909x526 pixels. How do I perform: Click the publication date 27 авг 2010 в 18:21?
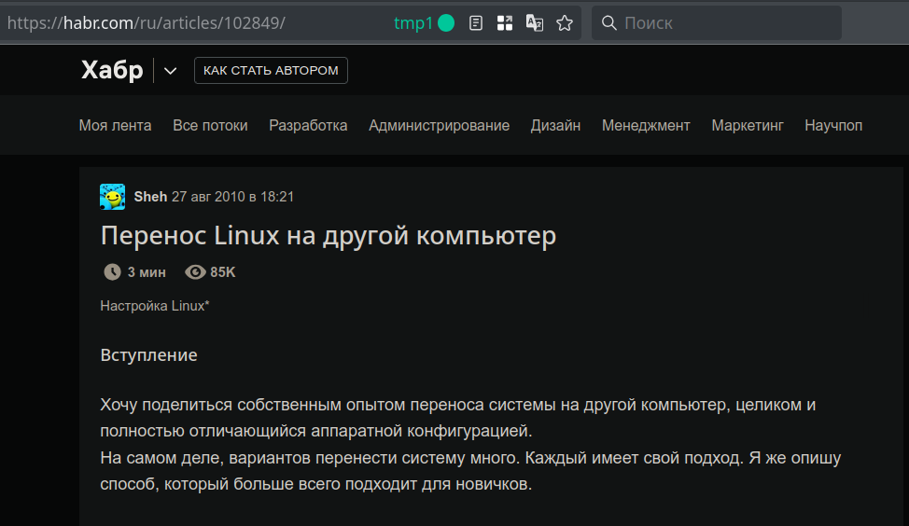pyautogui.click(x=232, y=197)
